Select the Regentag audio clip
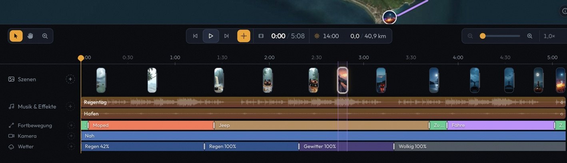 coord(323,102)
